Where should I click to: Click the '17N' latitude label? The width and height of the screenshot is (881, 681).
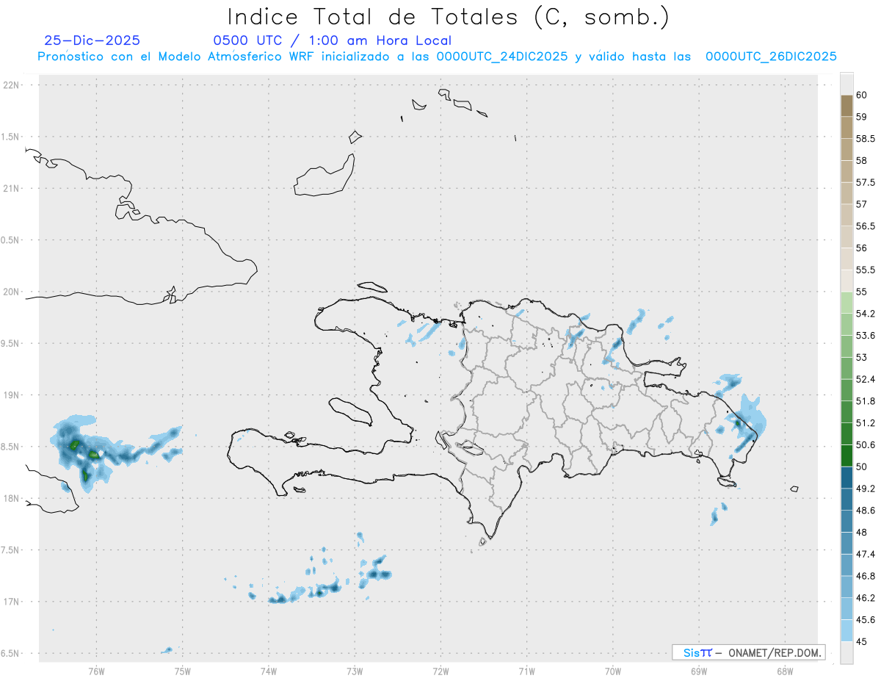coord(12,602)
